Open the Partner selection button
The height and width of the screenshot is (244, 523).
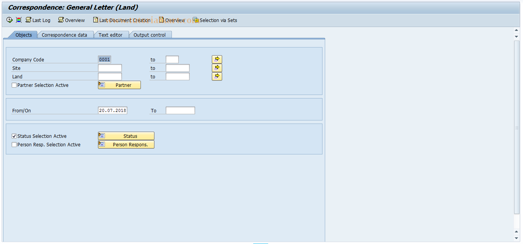click(x=119, y=85)
